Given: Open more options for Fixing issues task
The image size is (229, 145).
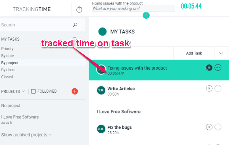Looking at the screenshot, I should pyautogui.click(x=218, y=68).
